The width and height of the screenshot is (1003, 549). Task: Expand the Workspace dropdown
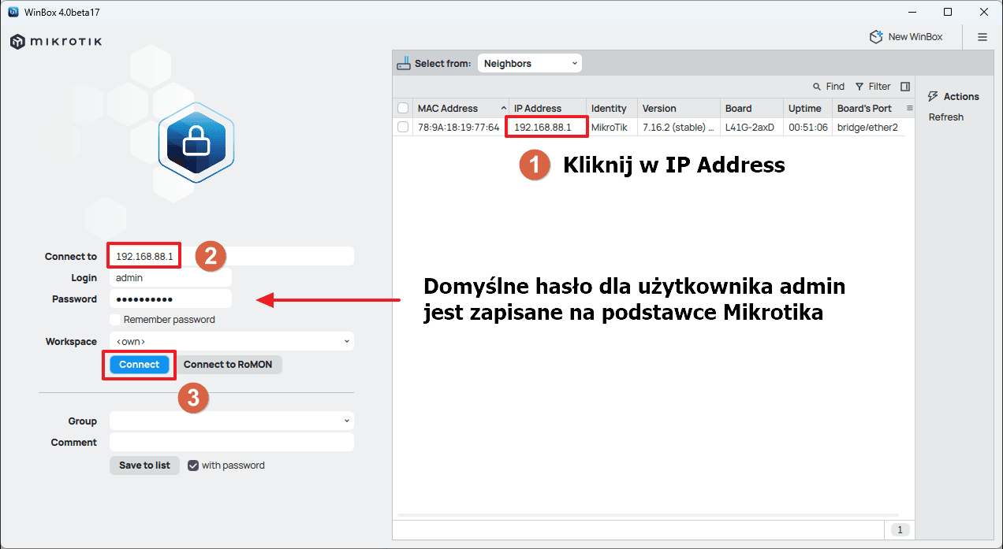click(232, 342)
